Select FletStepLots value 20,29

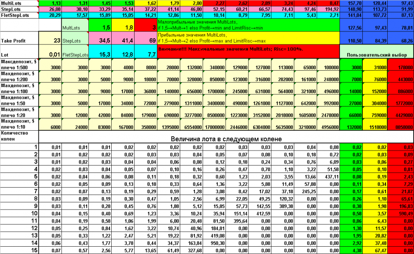point(50,16)
